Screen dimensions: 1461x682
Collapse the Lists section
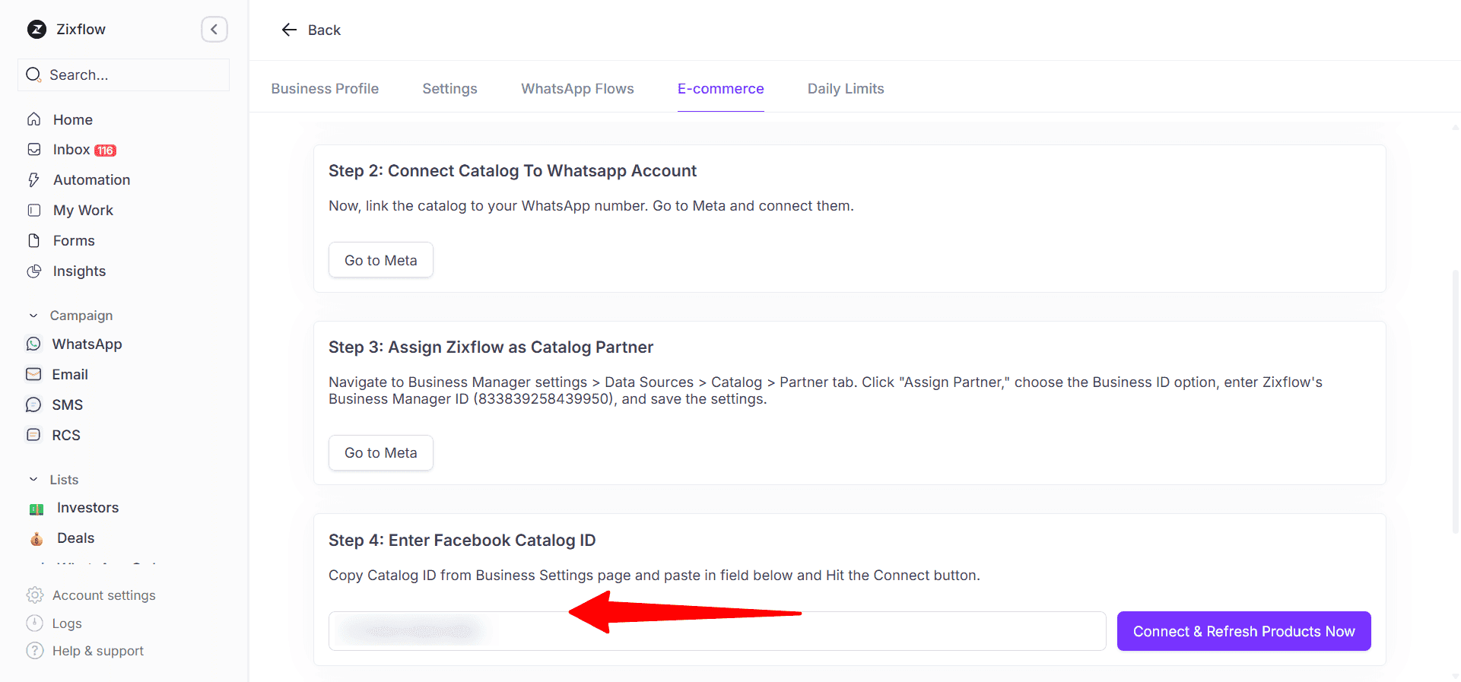(33, 480)
